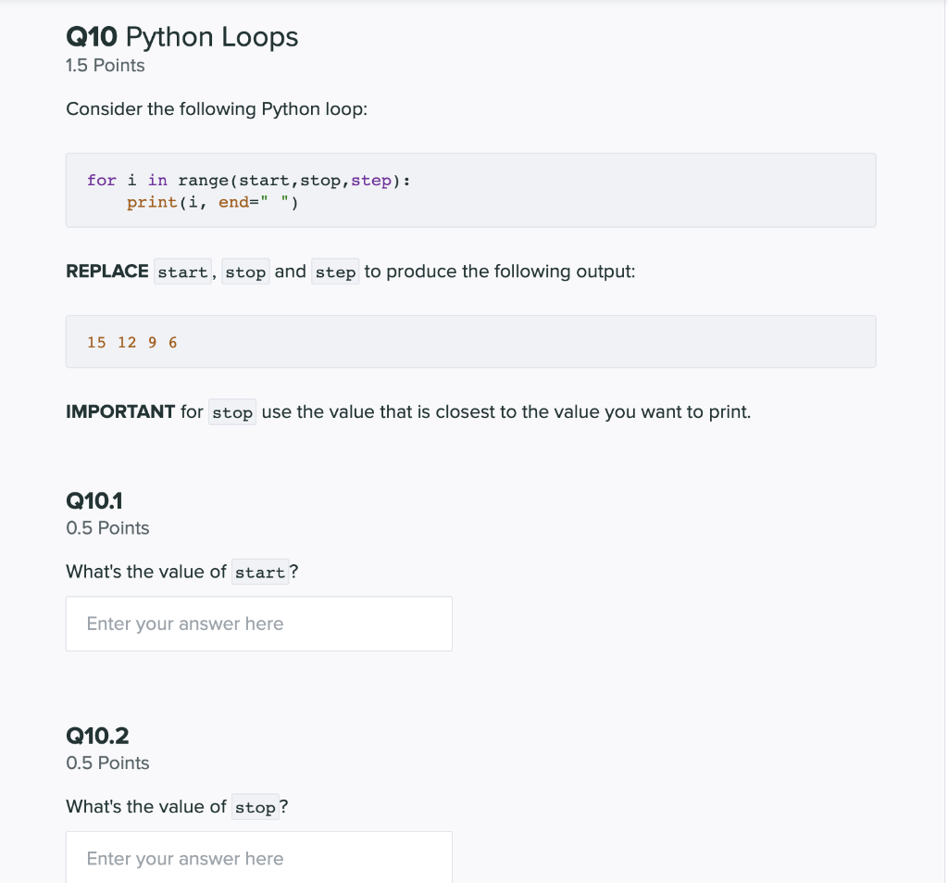Select the expected output code block

(x=470, y=341)
